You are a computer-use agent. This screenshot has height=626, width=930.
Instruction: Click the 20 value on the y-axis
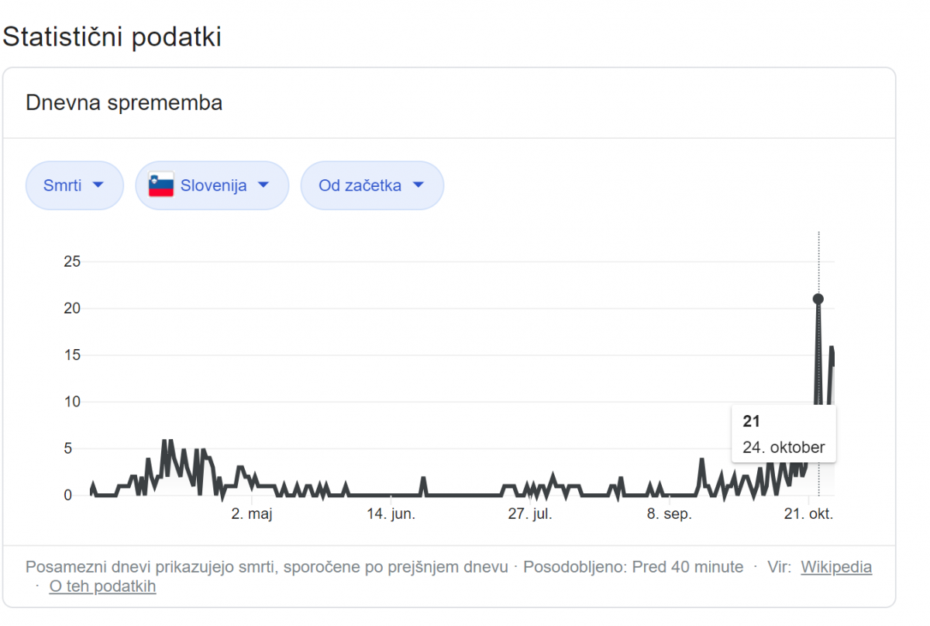click(x=72, y=308)
